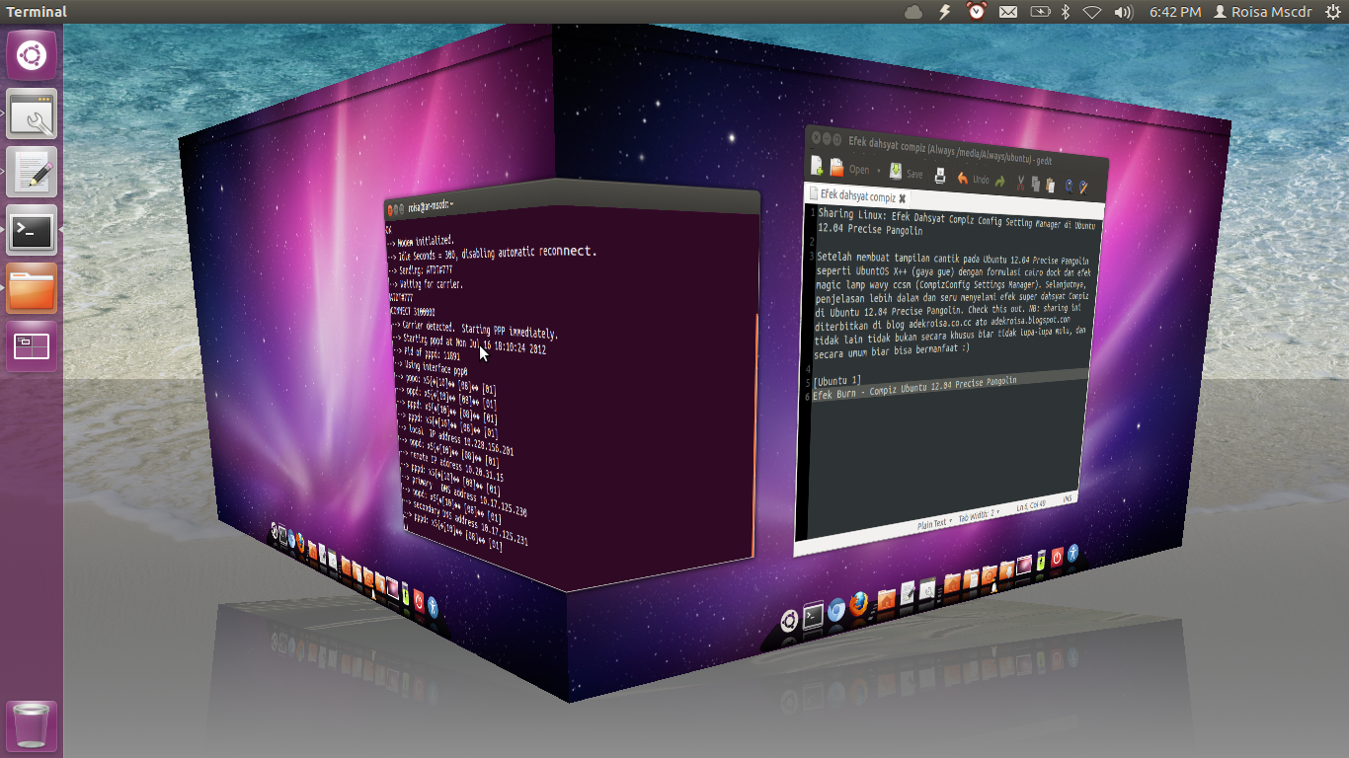Click the 'Sharing Linux: Efek Dahsyat' heading line in gedit
Image resolution: width=1349 pixels, height=758 pixels.
[956, 220]
